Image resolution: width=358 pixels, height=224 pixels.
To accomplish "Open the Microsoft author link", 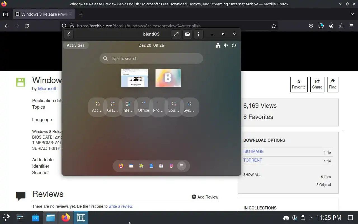I will 47,88.
